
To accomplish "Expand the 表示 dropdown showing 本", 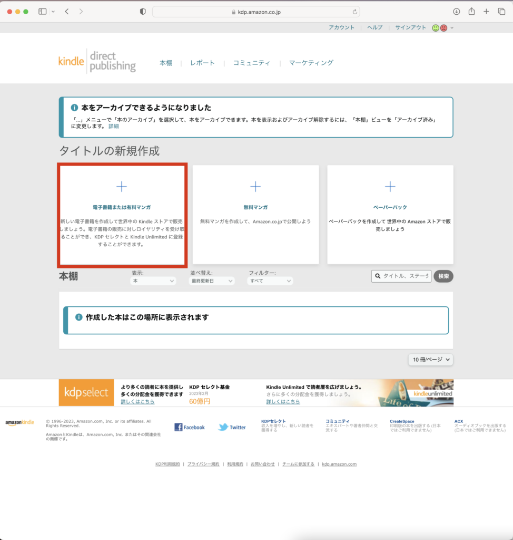I will (x=153, y=281).
